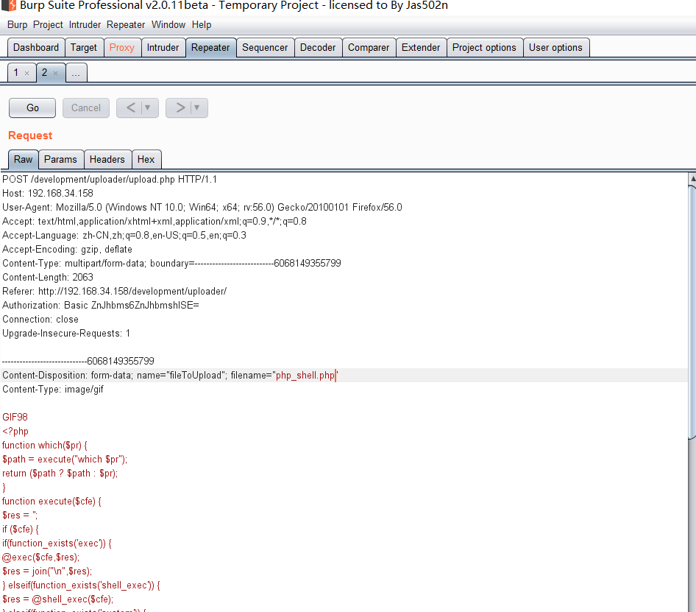Image resolution: width=696 pixels, height=612 pixels.
Task: Click the Request section heading
Action: tap(30, 136)
